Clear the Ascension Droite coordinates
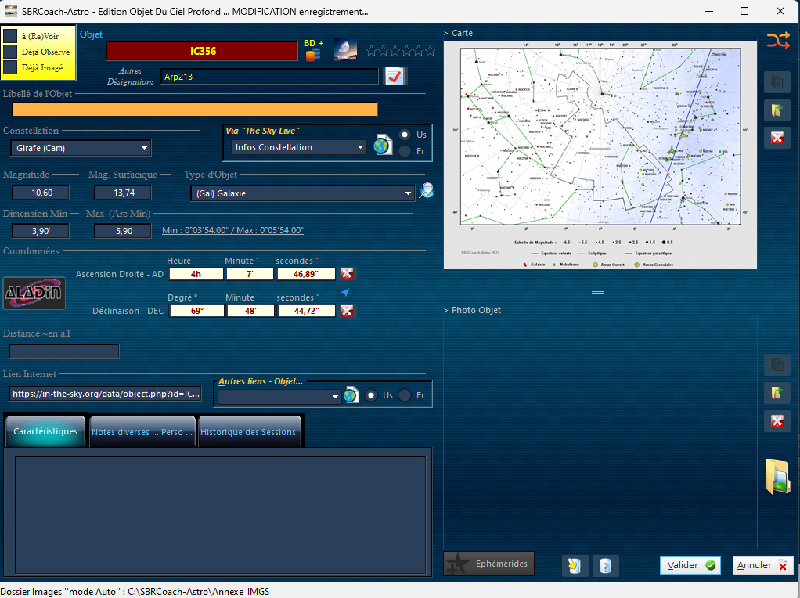800x598 pixels. (x=347, y=273)
